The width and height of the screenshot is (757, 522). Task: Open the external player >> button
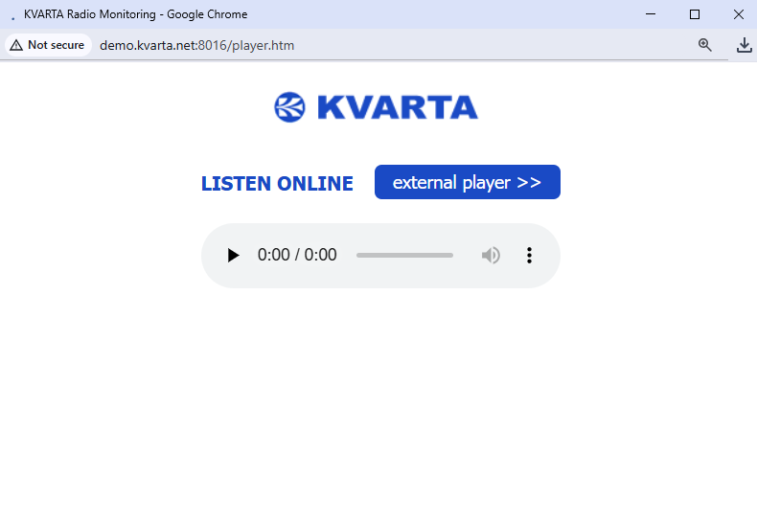point(468,182)
